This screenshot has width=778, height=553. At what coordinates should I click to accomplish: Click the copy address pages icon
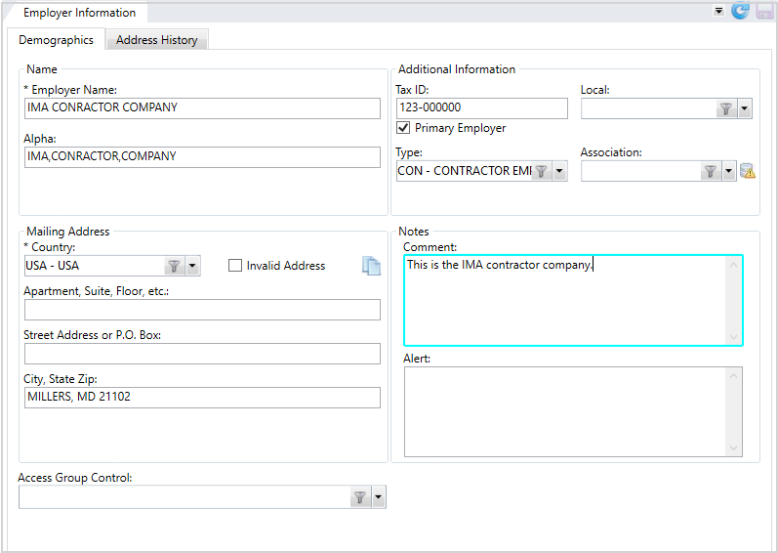click(x=371, y=266)
